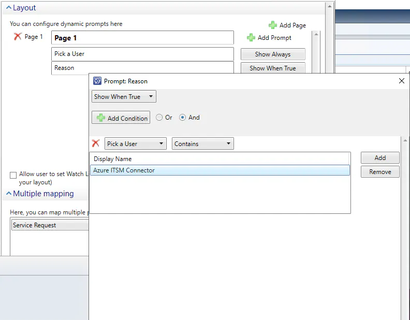Screen dimensions: 410x320
Task: Open the Service Request combo box
Action: pos(50,225)
